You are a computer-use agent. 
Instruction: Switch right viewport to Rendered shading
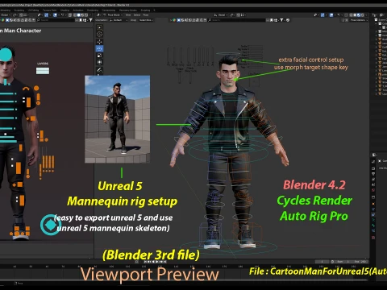[362, 15]
